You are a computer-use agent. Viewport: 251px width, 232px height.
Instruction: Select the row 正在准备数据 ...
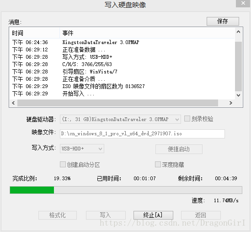point(122,50)
